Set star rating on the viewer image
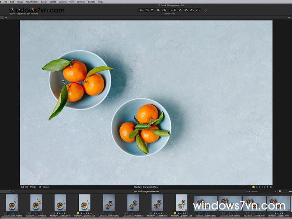Image resolution: width=292 pixels, height=219 pixels. click(262, 187)
